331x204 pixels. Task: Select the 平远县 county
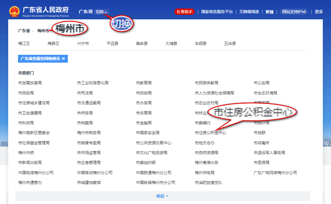pos(112,44)
